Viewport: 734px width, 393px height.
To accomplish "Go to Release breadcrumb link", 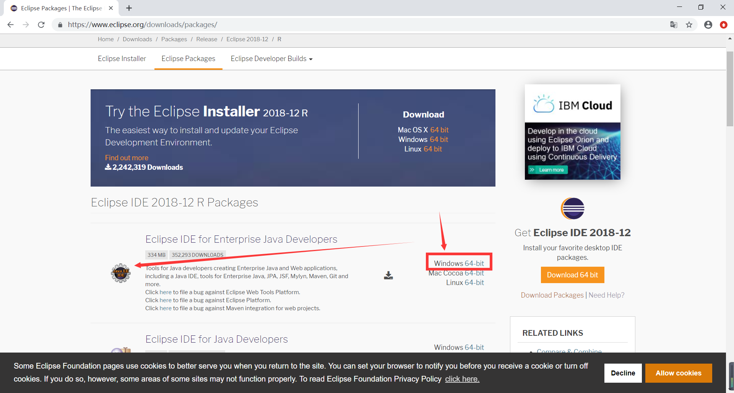I will pyautogui.click(x=207, y=39).
